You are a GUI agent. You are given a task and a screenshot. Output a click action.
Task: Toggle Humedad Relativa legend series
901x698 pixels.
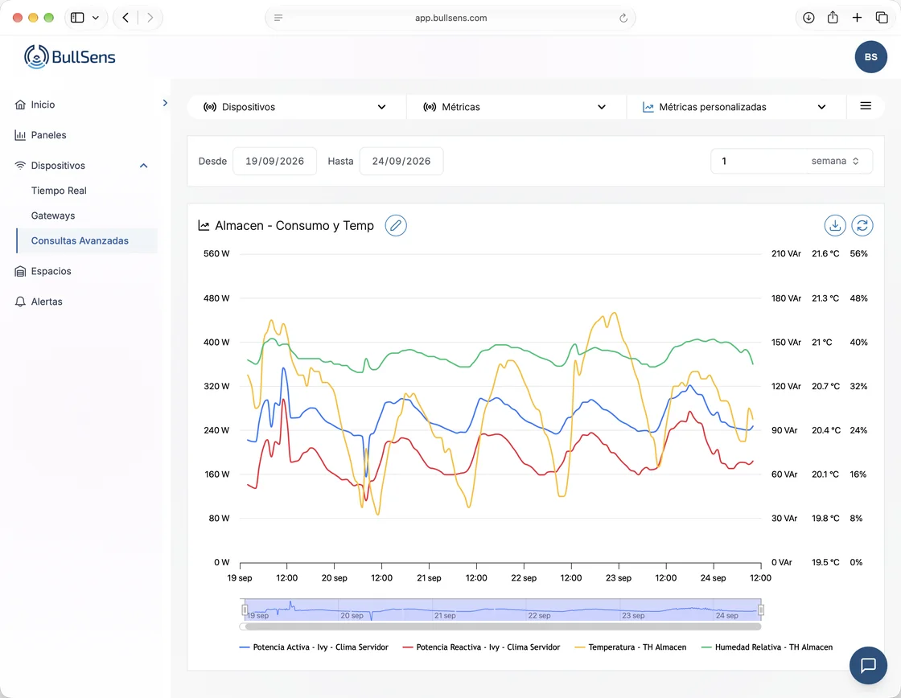pos(767,647)
